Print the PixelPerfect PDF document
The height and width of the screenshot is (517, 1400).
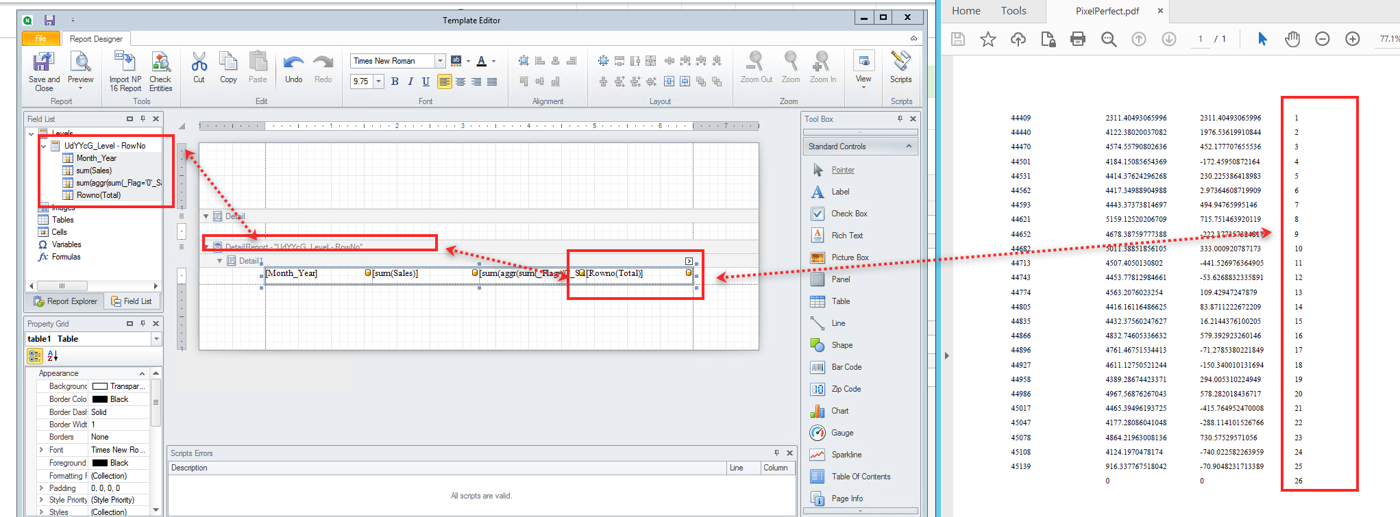(1078, 39)
